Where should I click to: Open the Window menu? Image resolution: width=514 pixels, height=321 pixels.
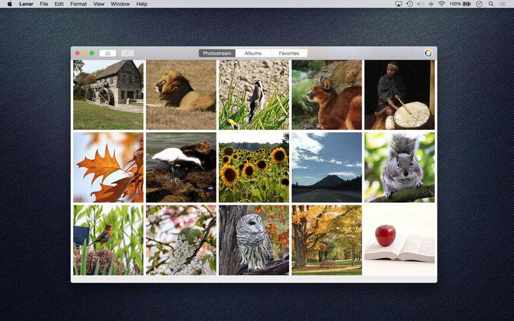pos(120,4)
